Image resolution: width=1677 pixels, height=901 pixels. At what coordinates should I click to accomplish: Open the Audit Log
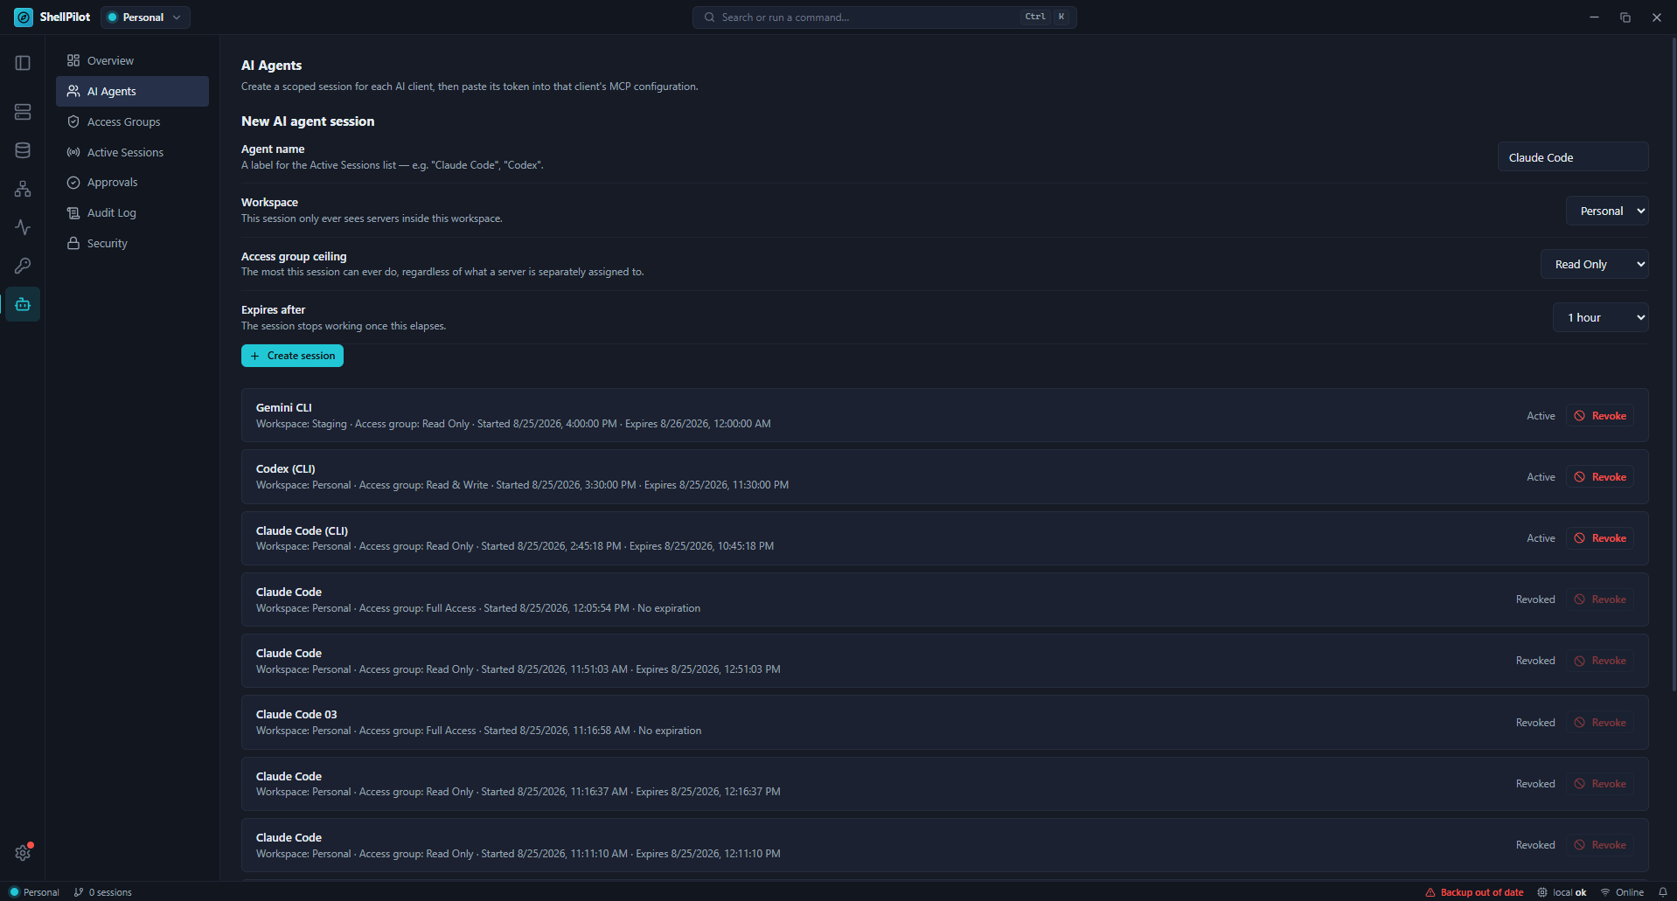coord(132,213)
